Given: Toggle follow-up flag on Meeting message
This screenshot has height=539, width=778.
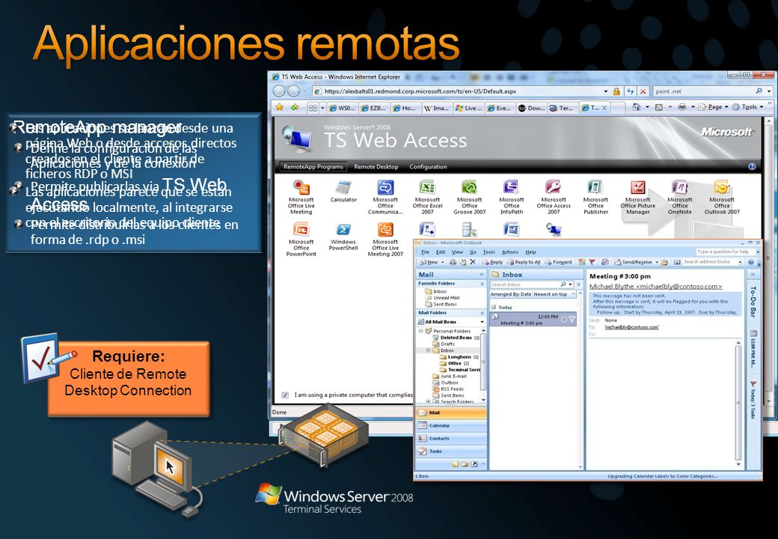Looking at the screenshot, I should [572, 319].
